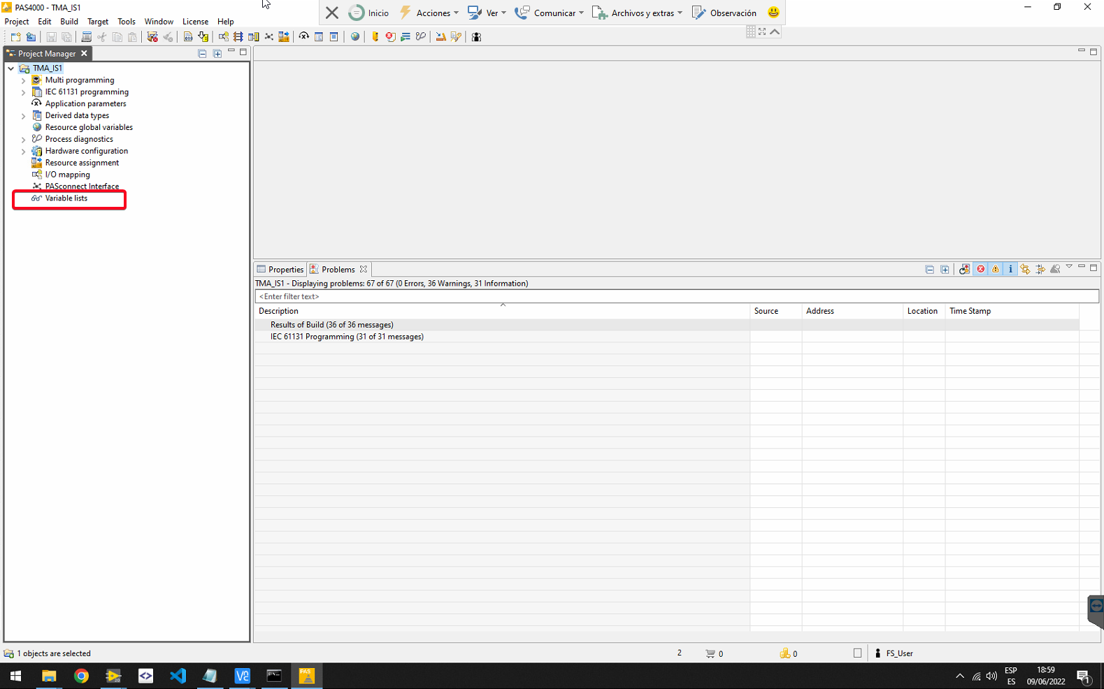This screenshot has width=1104, height=689.
Task: Open the Archivos y extras dropdown
Action: [x=638, y=13]
